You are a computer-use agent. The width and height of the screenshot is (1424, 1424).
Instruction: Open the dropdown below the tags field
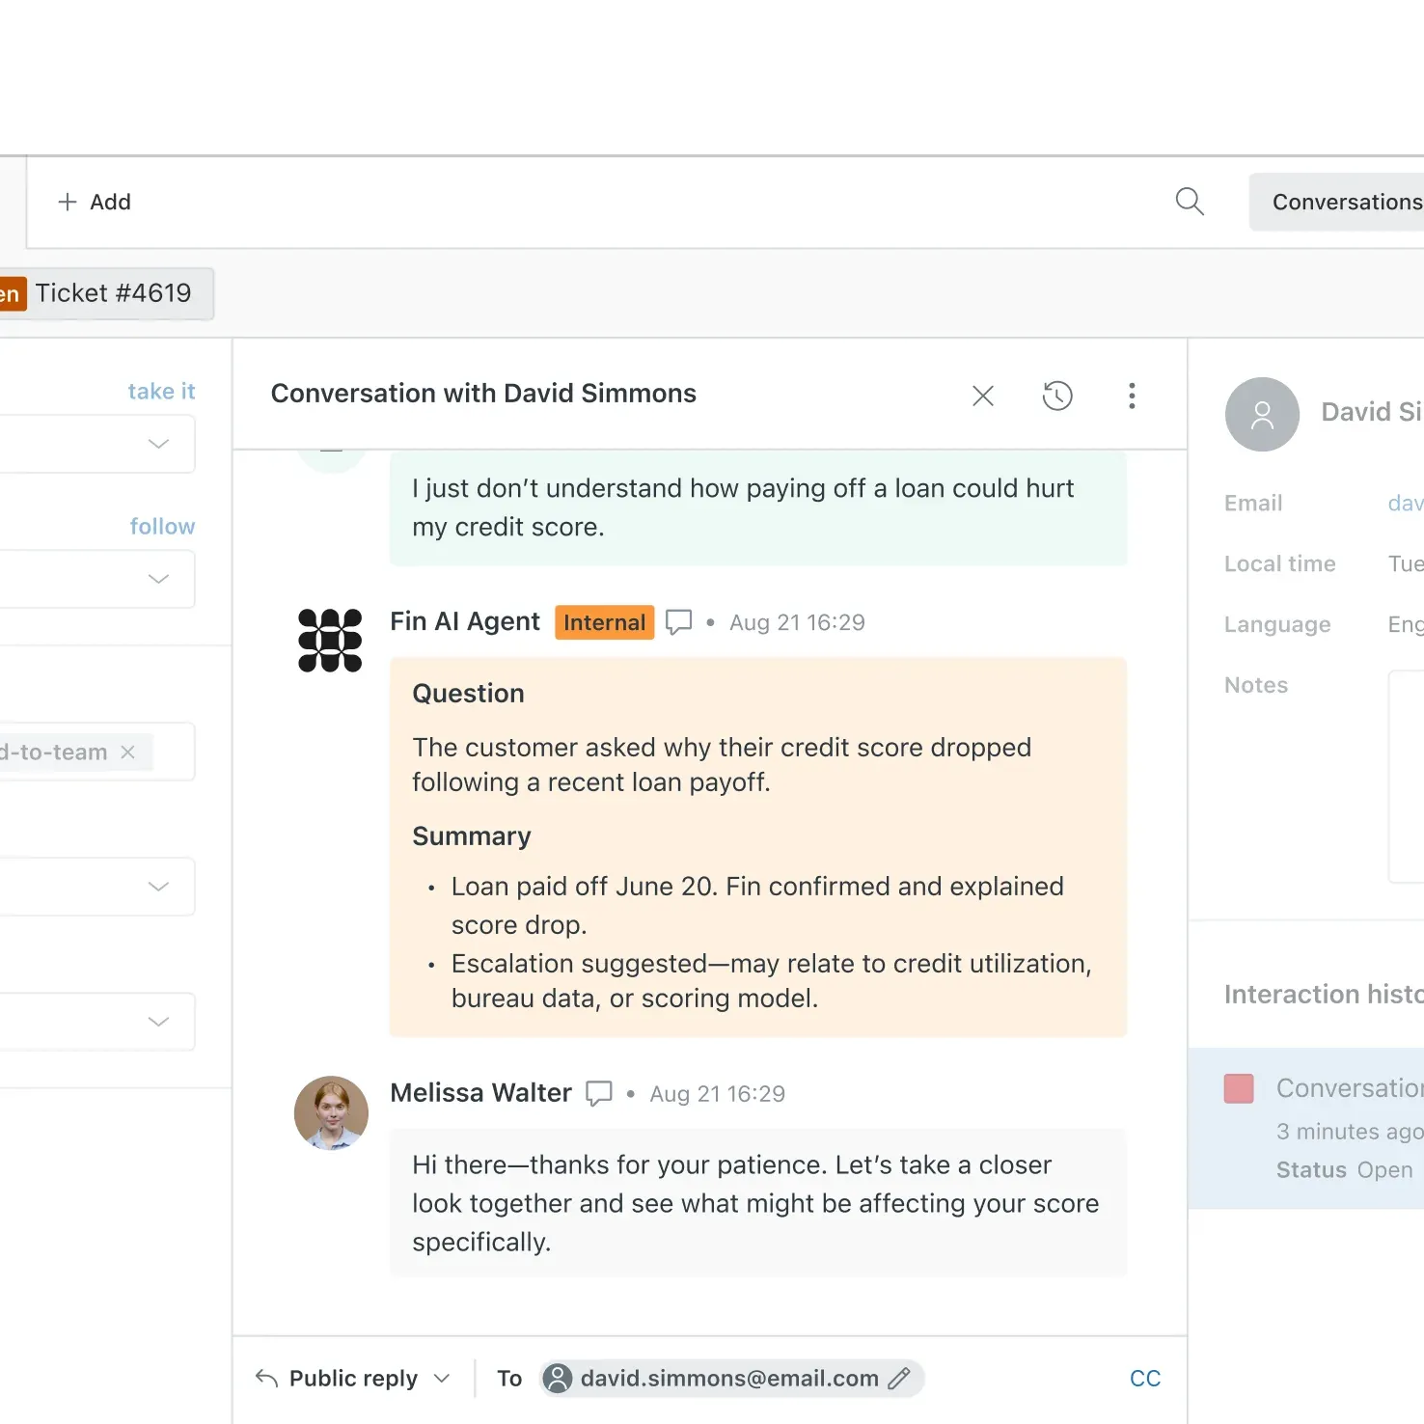tap(97, 887)
